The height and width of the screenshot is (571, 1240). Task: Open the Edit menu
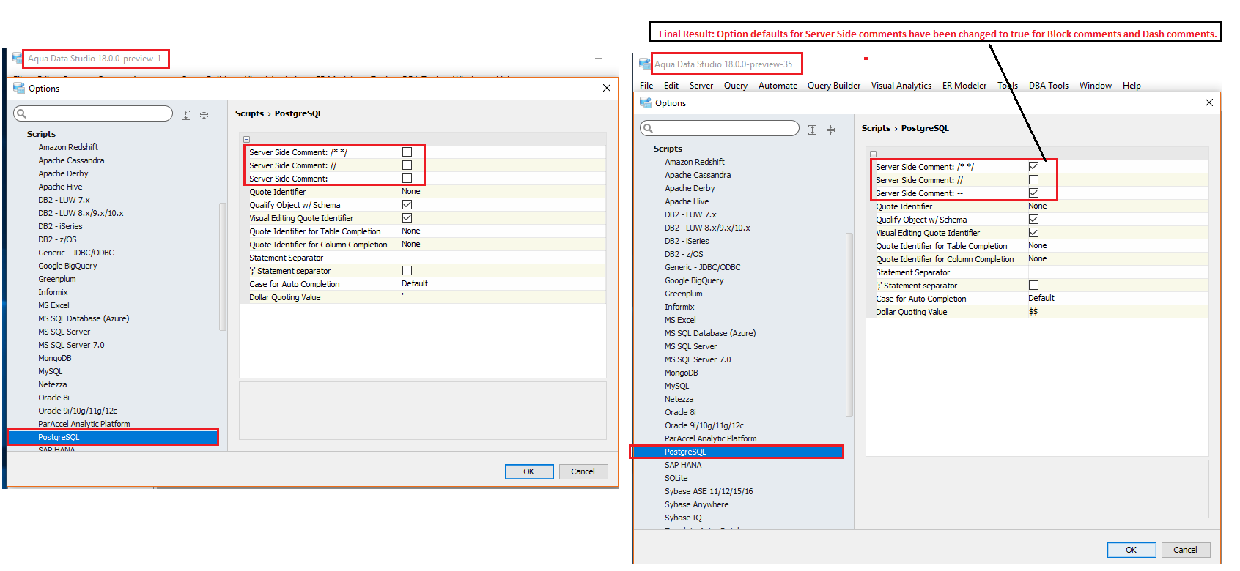point(671,86)
